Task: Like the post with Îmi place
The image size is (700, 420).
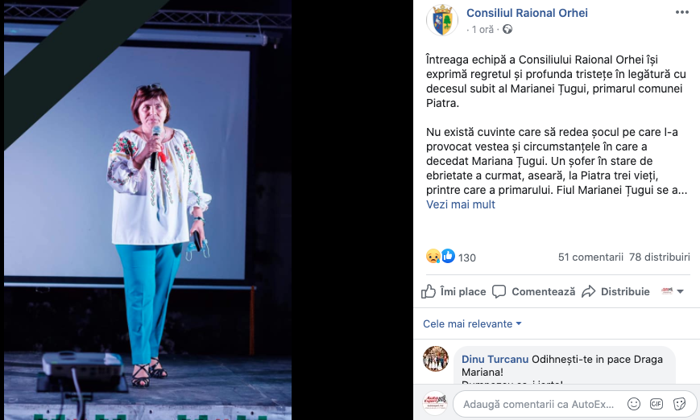Action: click(x=454, y=291)
